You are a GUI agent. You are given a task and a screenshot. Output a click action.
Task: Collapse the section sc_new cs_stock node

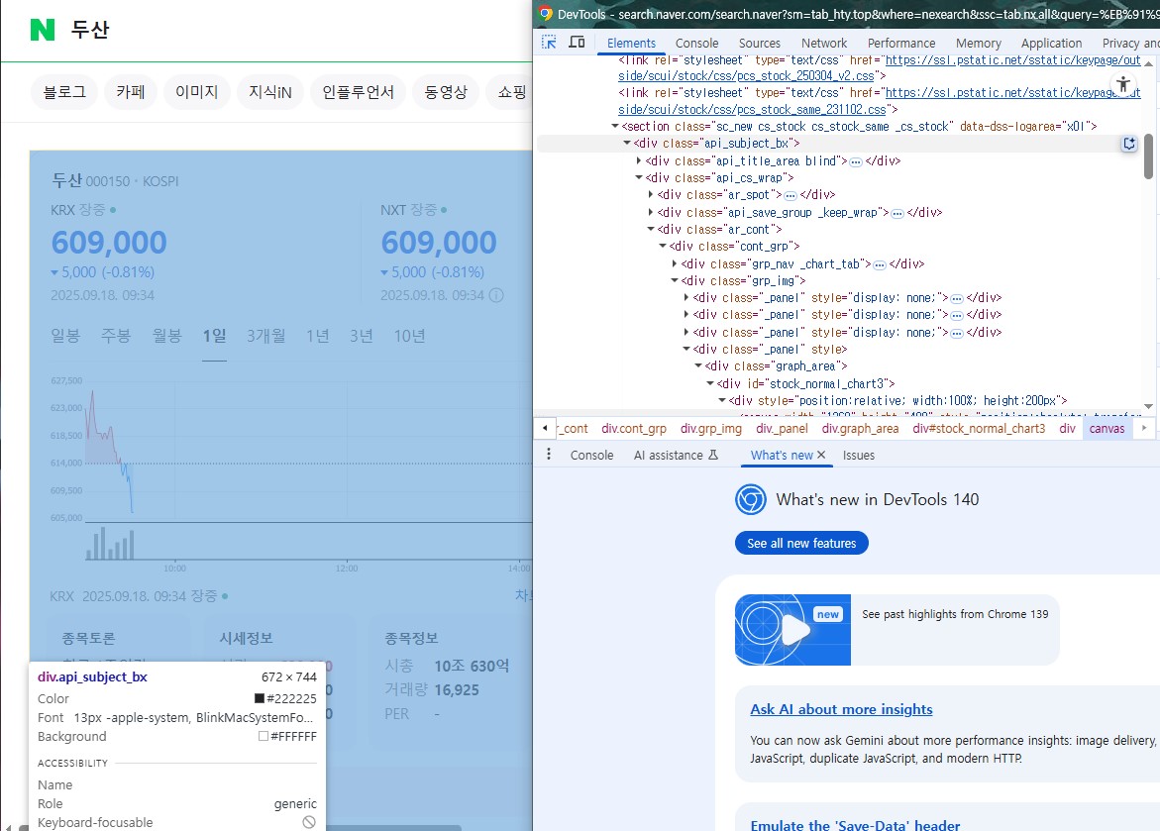click(x=615, y=127)
